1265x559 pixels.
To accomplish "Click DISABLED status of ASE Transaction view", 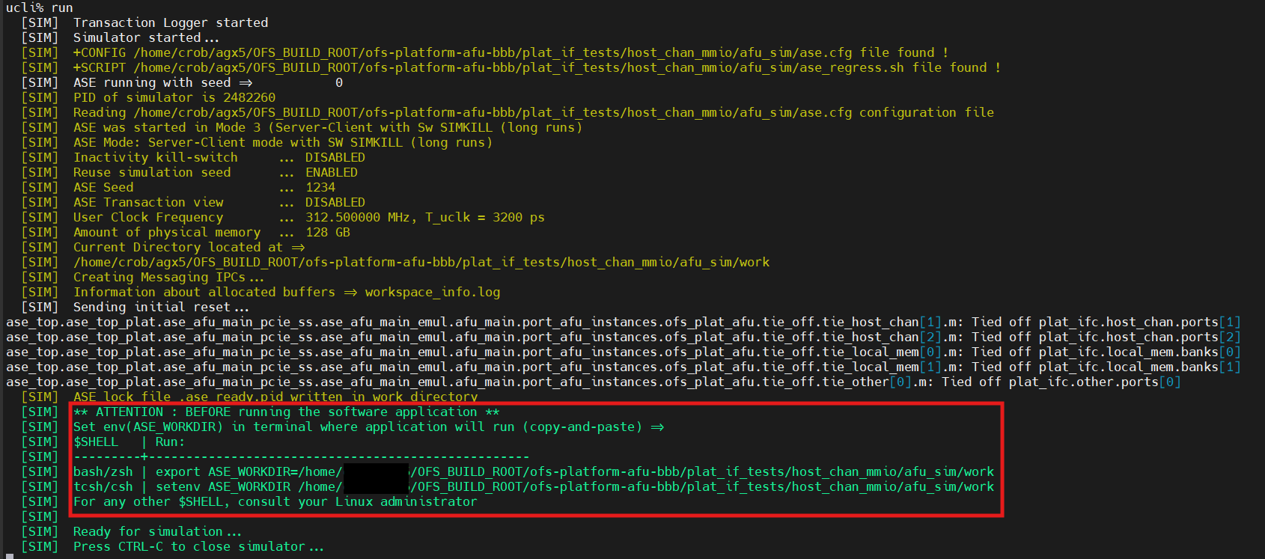I will (335, 202).
